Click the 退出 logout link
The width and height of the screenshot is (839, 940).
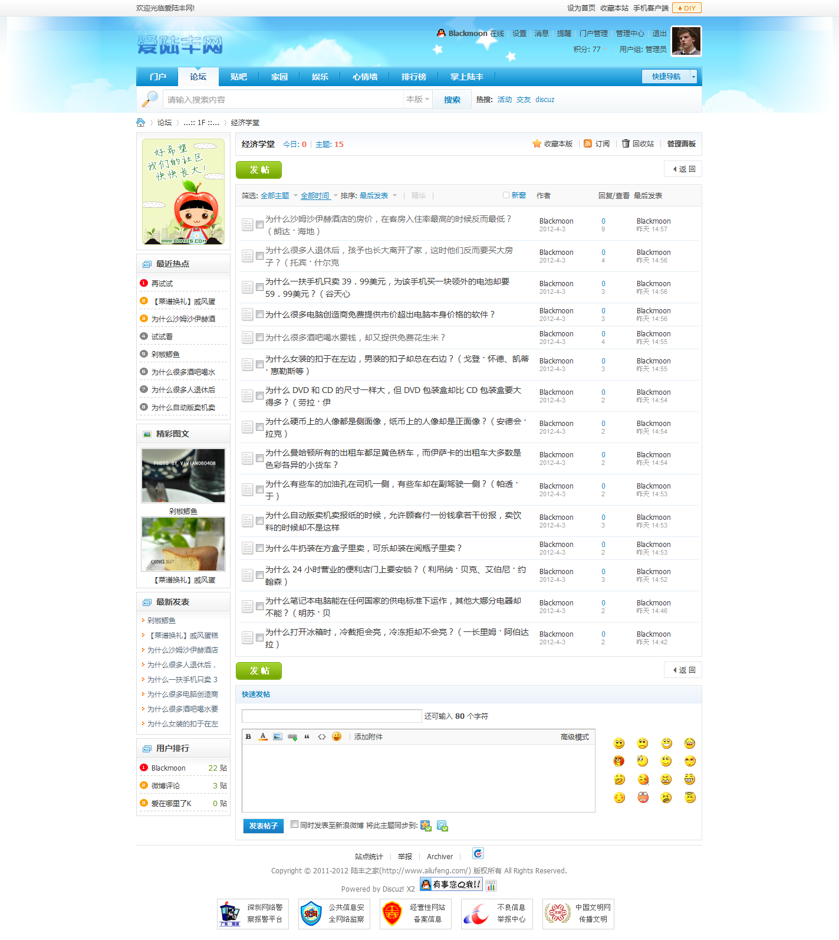coord(659,34)
